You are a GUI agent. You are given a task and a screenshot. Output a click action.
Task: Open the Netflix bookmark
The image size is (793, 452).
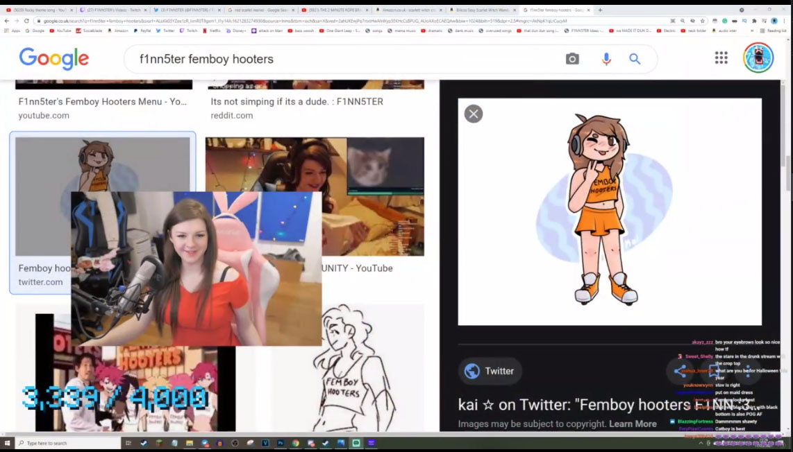click(212, 31)
